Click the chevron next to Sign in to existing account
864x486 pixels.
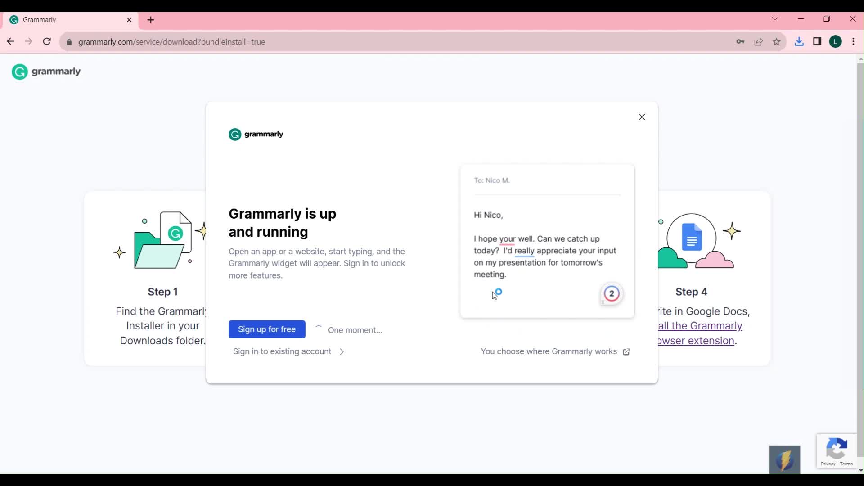click(342, 352)
